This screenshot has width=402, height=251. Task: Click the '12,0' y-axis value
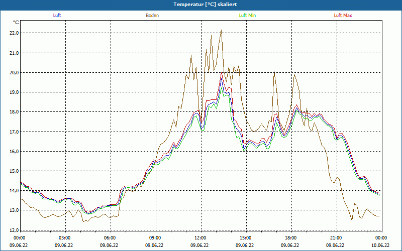pyautogui.click(x=15, y=230)
